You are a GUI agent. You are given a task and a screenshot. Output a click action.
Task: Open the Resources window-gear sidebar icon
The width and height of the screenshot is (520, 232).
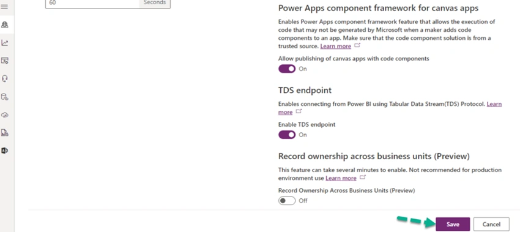[5, 61]
